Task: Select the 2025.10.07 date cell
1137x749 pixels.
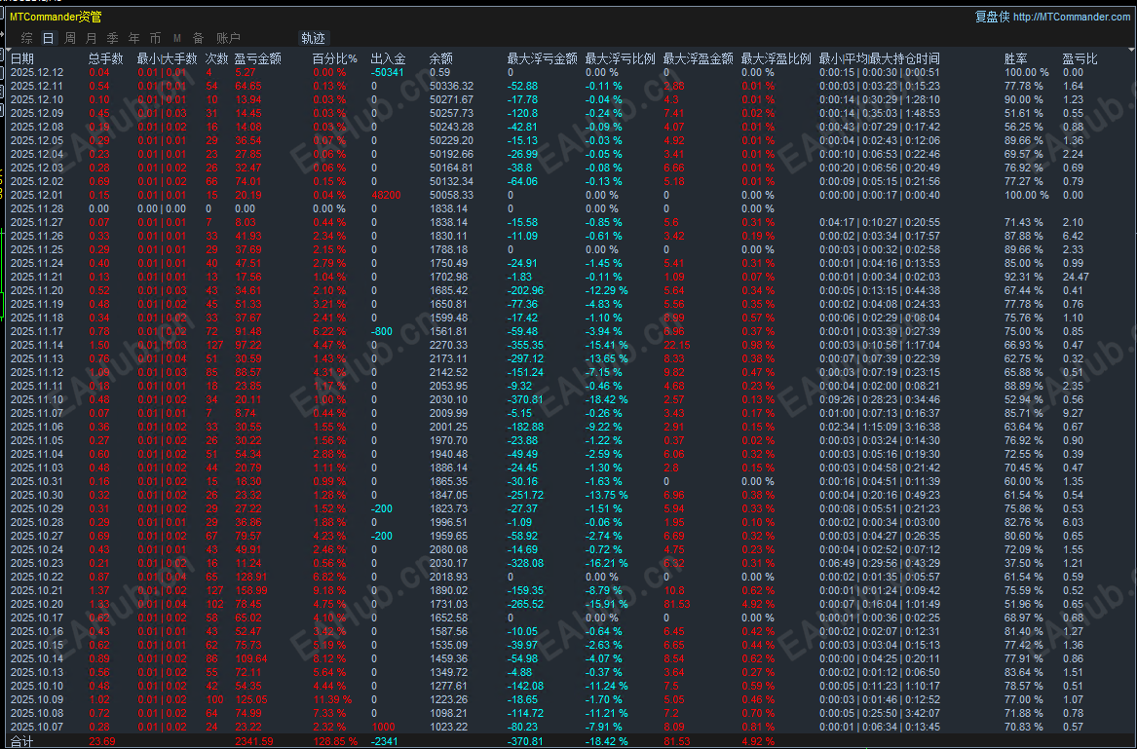Action: 37,728
